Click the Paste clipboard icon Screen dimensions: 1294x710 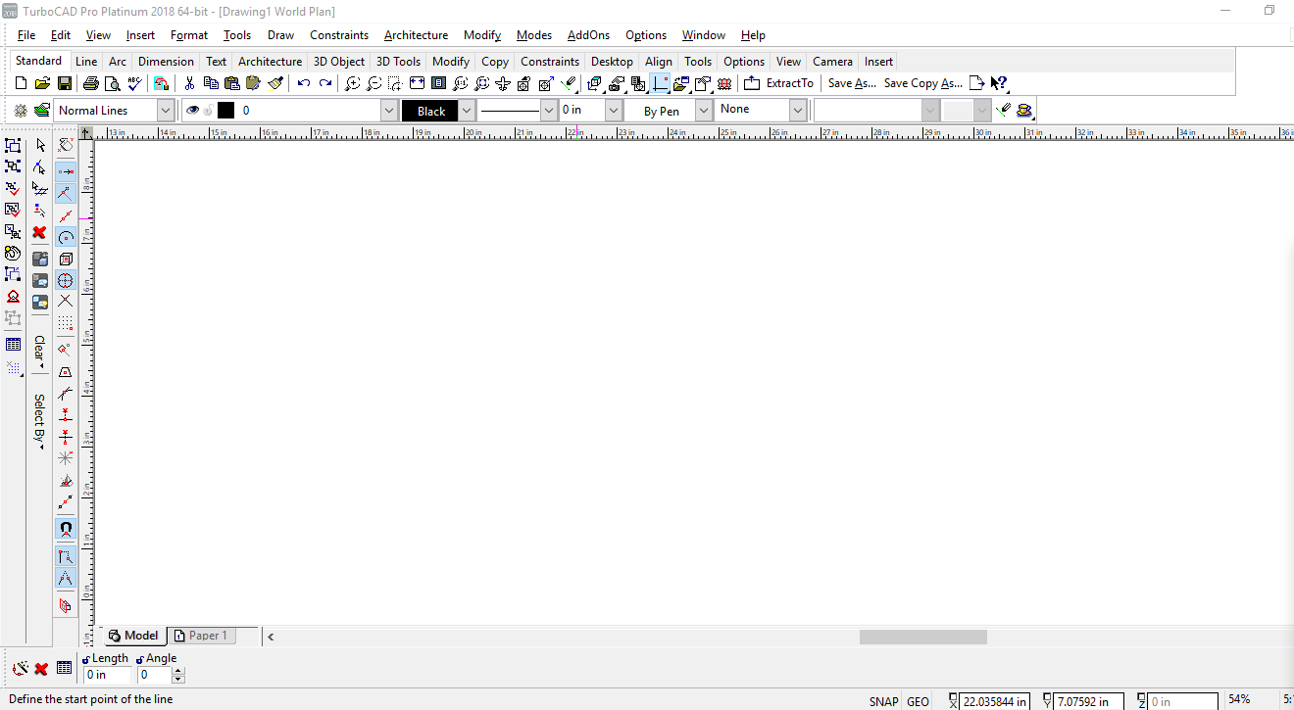point(231,83)
